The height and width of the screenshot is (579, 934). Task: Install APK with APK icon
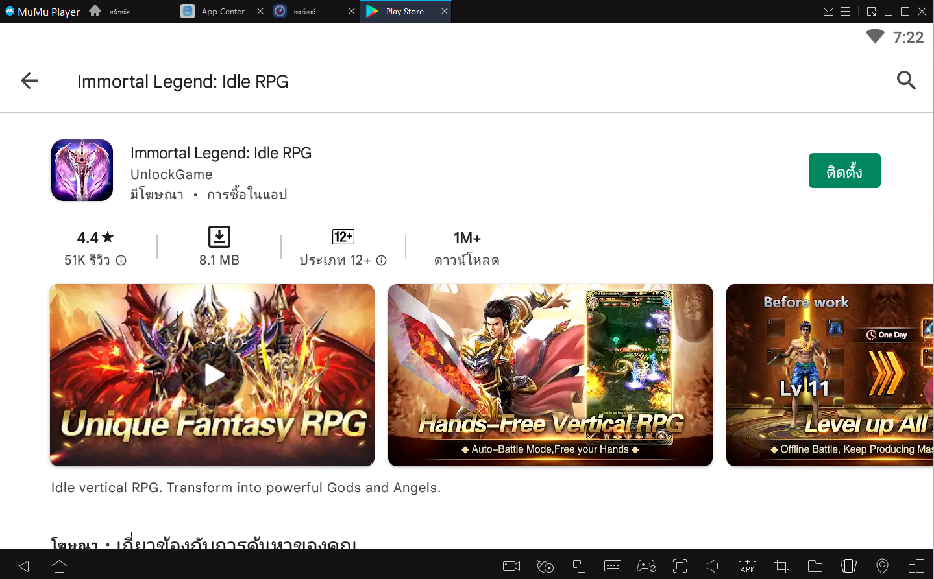click(x=748, y=566)
